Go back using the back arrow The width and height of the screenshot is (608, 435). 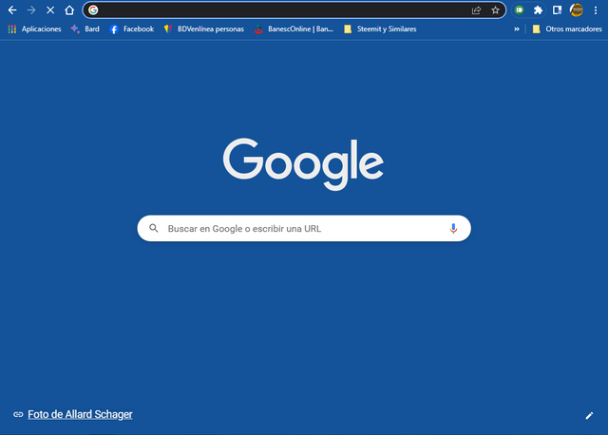click(12, 10)
